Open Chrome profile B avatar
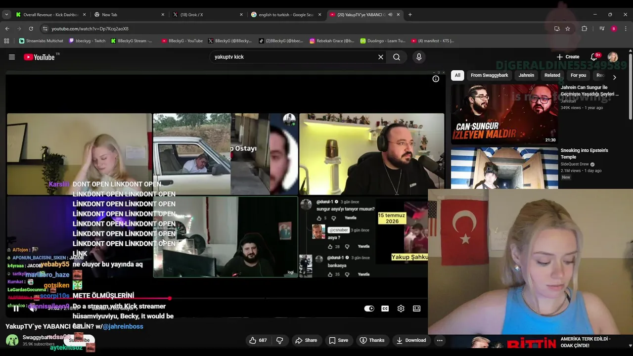The image size is (633, 356). 614,29
